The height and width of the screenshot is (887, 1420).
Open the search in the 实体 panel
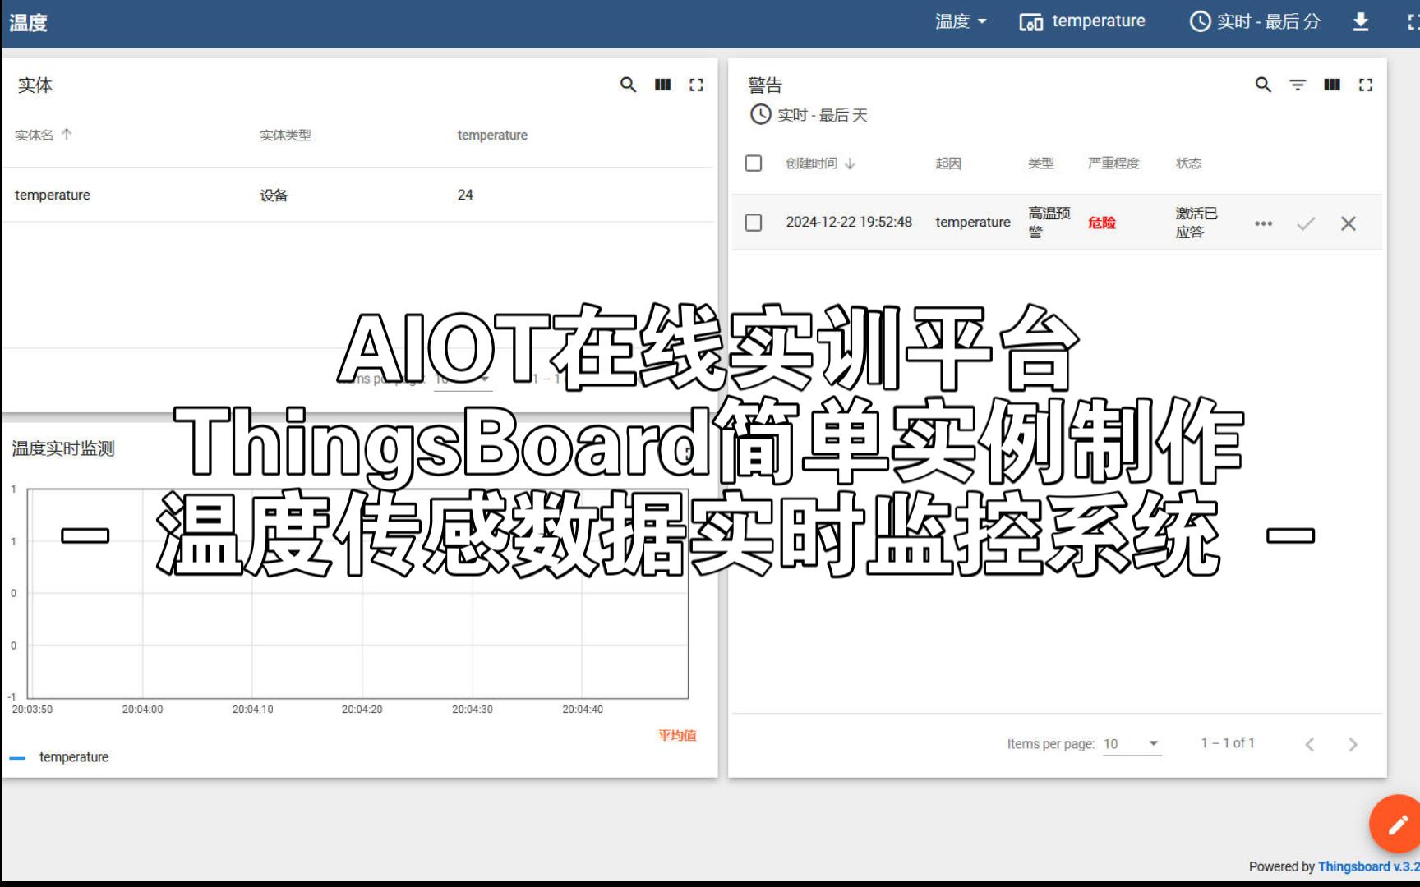point(628,85)
